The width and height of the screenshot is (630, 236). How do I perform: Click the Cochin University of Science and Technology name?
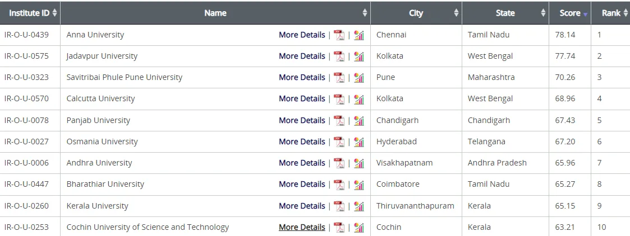(x=148, y=227)
